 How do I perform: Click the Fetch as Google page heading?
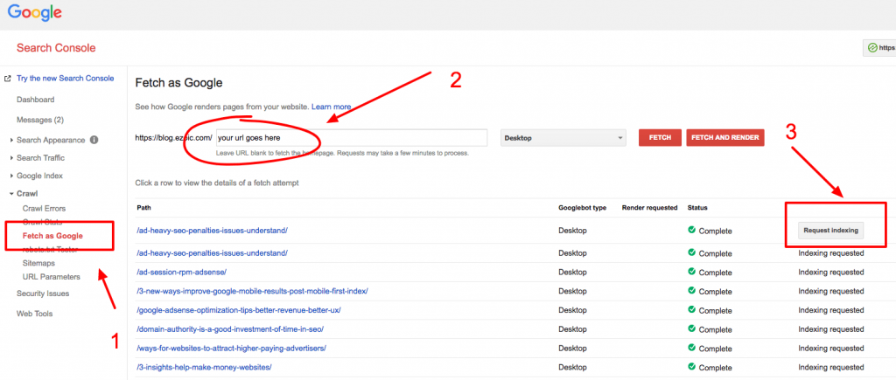(x=178, y=83)
